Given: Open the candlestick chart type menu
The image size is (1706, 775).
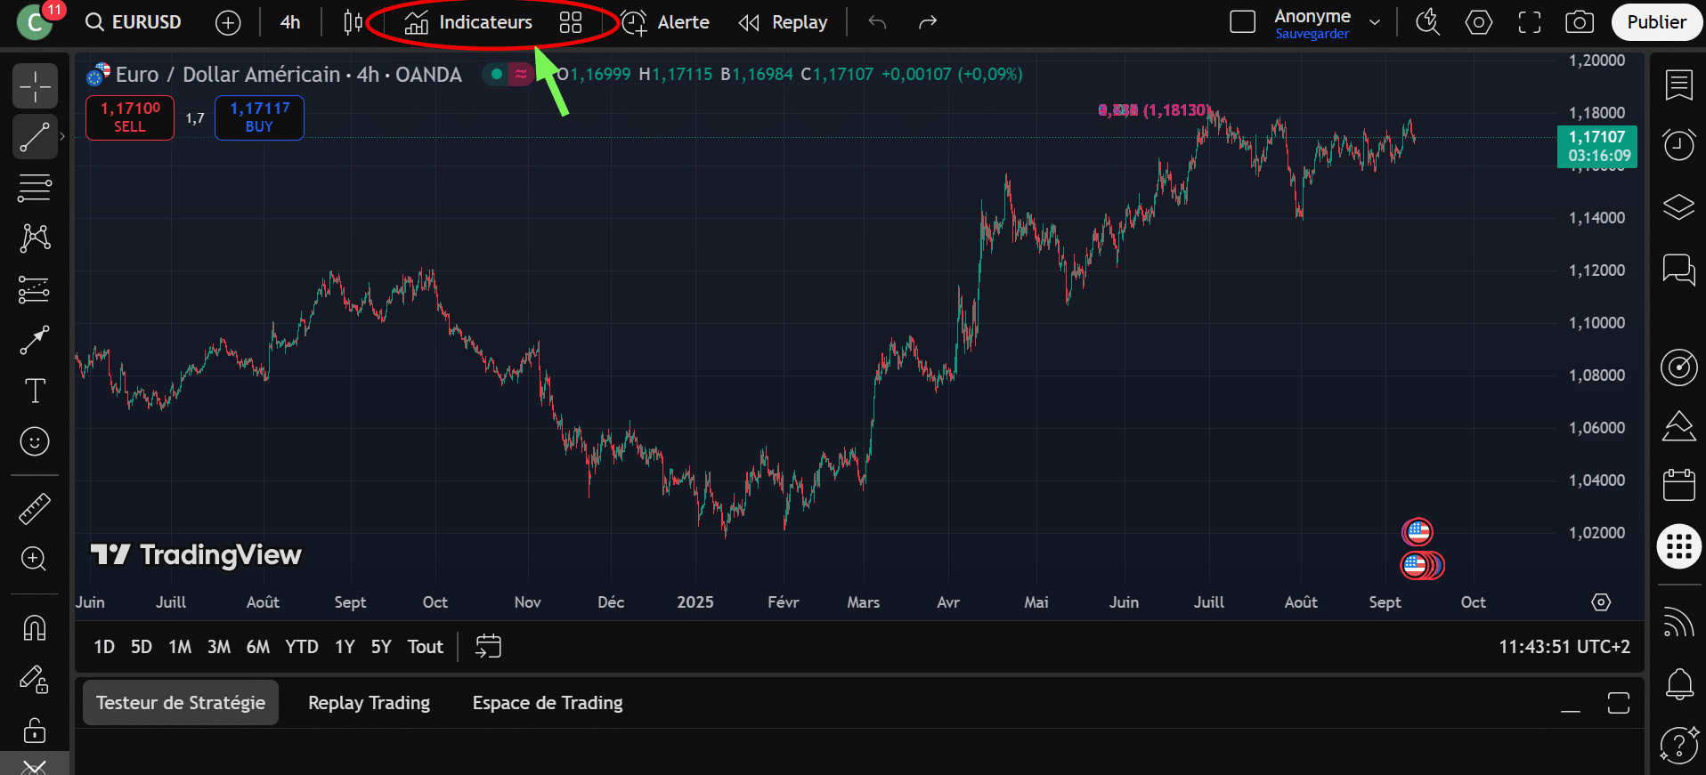Looking at the screenshot, I should 353,22.
